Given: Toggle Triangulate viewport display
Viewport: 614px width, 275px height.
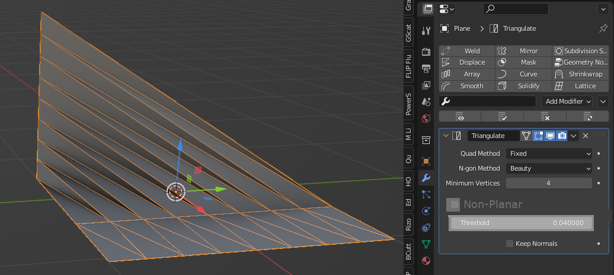Looking at the screenshot, I should coord(550,136).
